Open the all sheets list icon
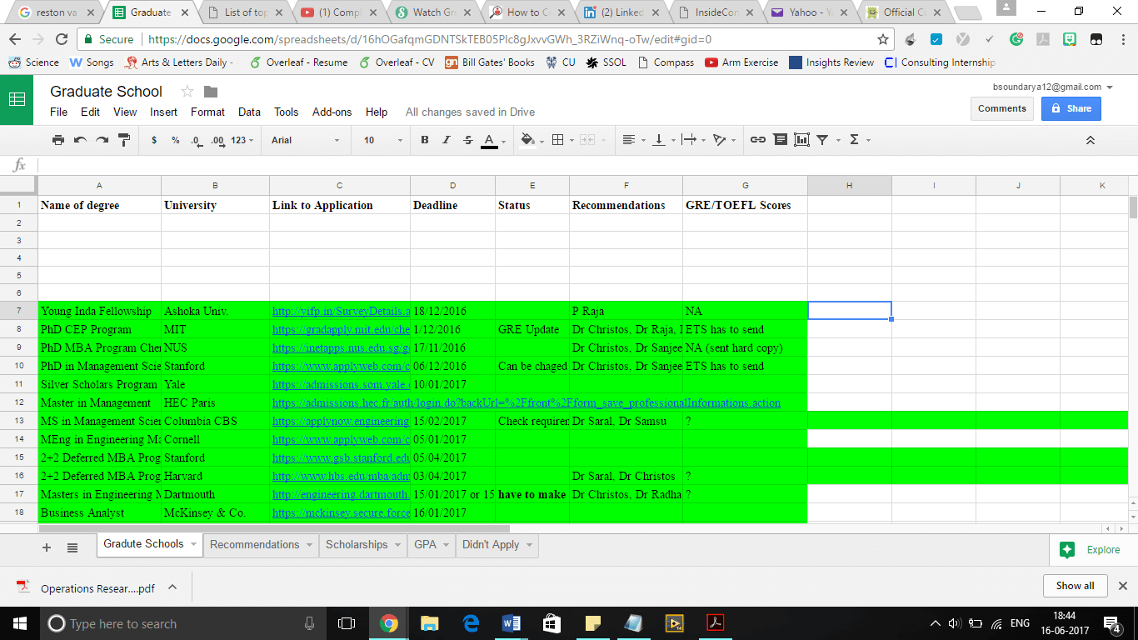Image resolution: width=1138 pixels, height=640 pixels. pyautogui.click(x=72, y=547)
